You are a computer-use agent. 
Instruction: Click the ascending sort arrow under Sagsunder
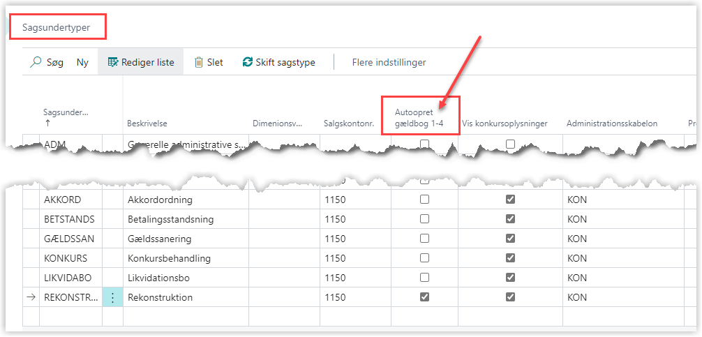point(47,123)
